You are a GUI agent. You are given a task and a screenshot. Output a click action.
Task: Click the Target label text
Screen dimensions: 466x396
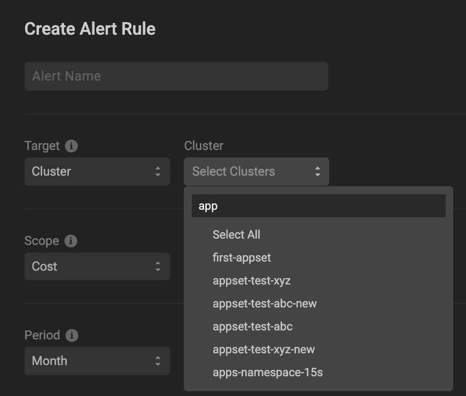point(42,146)
